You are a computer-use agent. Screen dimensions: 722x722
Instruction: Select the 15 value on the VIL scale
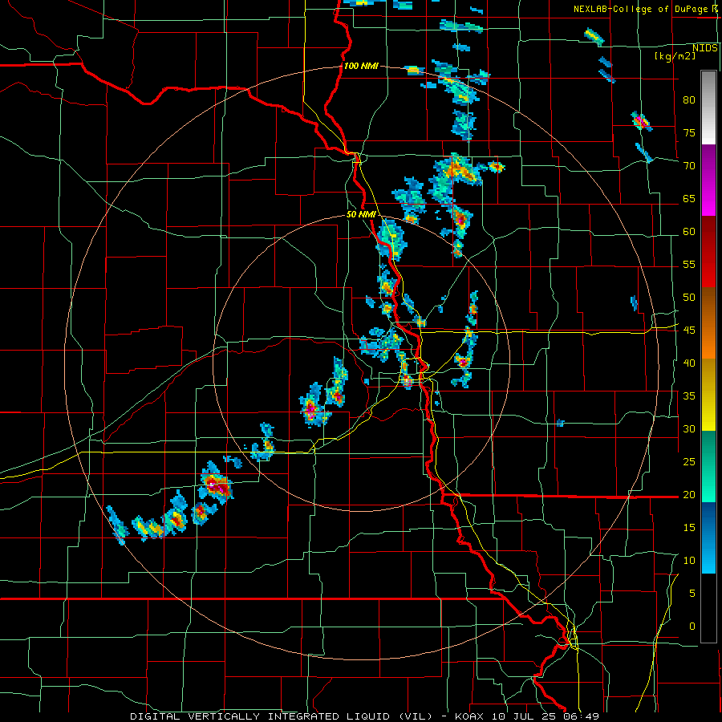689,528
